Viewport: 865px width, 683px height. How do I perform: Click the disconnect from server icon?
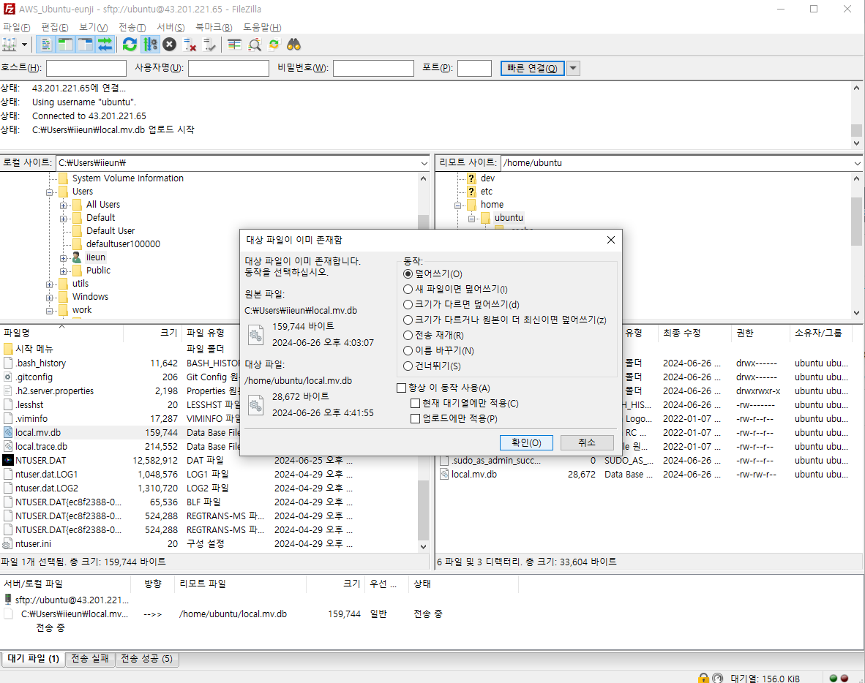point(190,45)
